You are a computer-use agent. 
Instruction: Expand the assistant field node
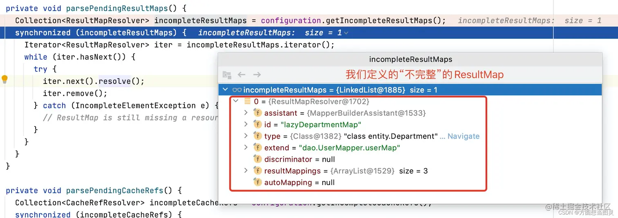pyautogui.click(x=246, y=113)
